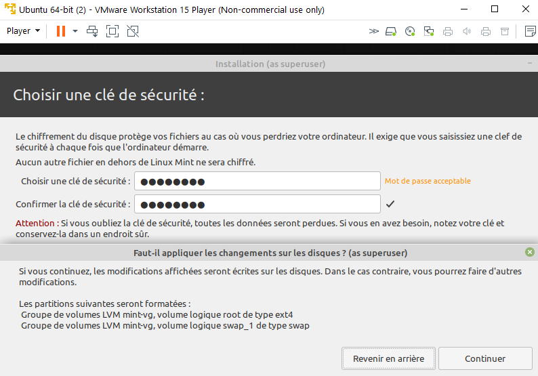Image resolution: width=538 pixels, height=376 pixels.
Task: Minimize the VMware Player window
Action: click(x=464, y=9)
